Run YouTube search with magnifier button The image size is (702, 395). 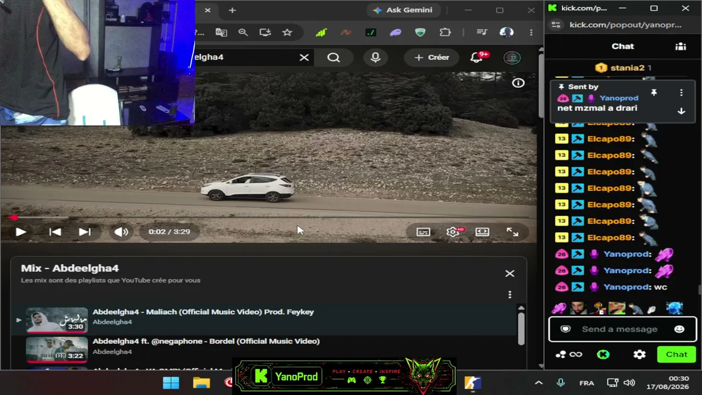tap(333, 57)
